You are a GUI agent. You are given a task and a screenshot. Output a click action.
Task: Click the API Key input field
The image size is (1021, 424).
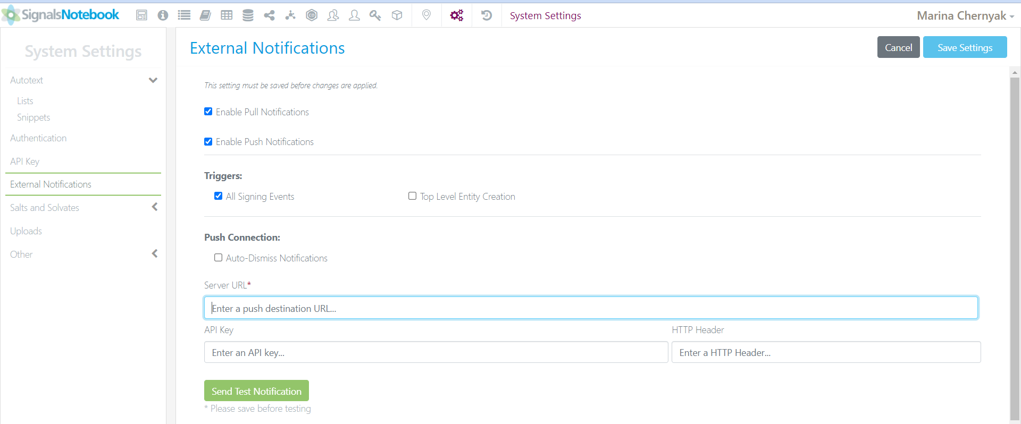(x=436, y=352)
